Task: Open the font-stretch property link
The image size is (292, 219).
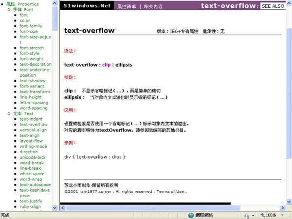Action: click(x=32, y=48)
